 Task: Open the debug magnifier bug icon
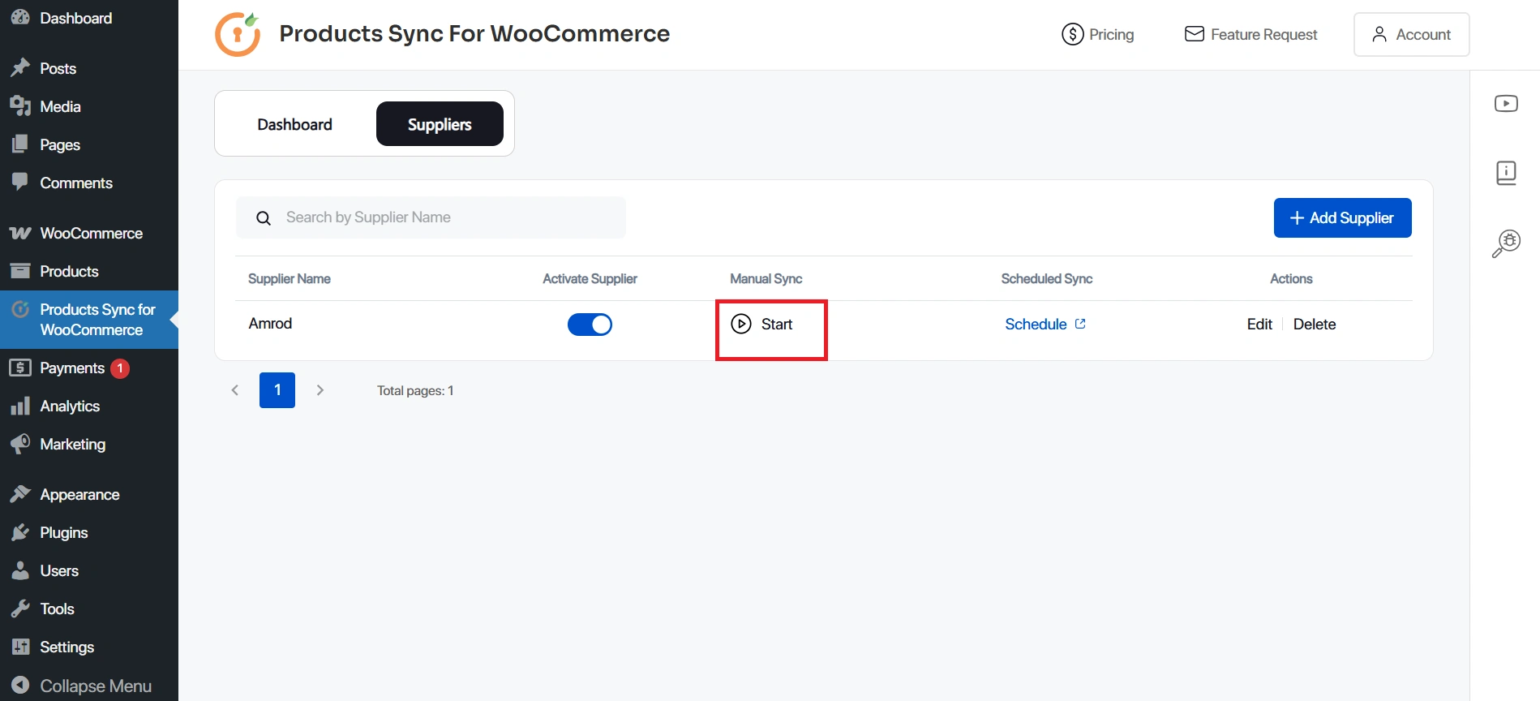coord(1506,243)
